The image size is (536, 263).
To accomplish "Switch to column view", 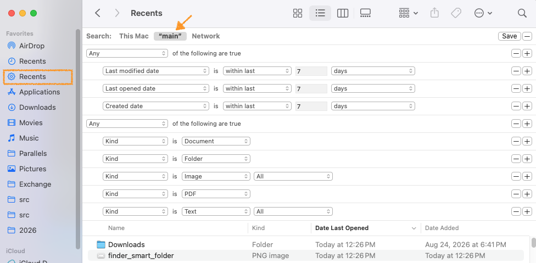I will pyautogui.click(x=343, y=13).
